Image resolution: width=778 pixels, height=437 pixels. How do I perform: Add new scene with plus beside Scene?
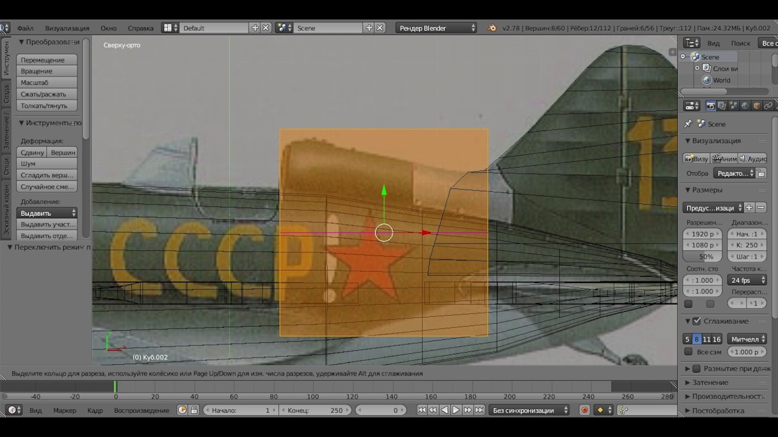369,28
